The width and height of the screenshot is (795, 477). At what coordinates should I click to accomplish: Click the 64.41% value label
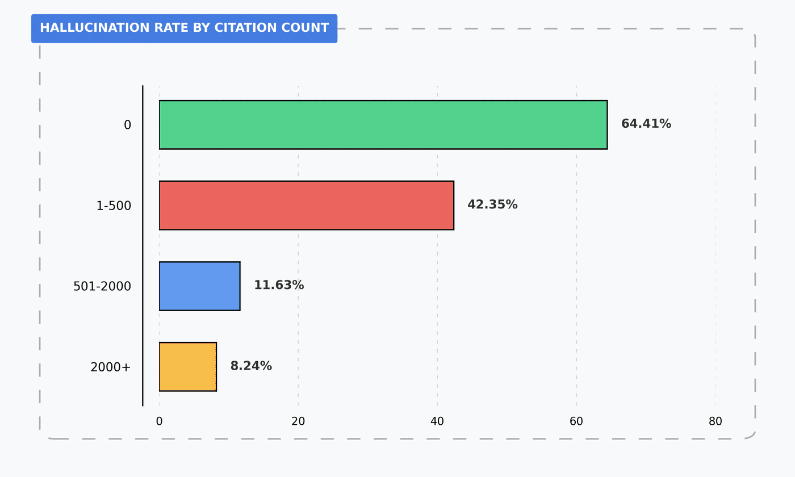(x=646, y=124)
